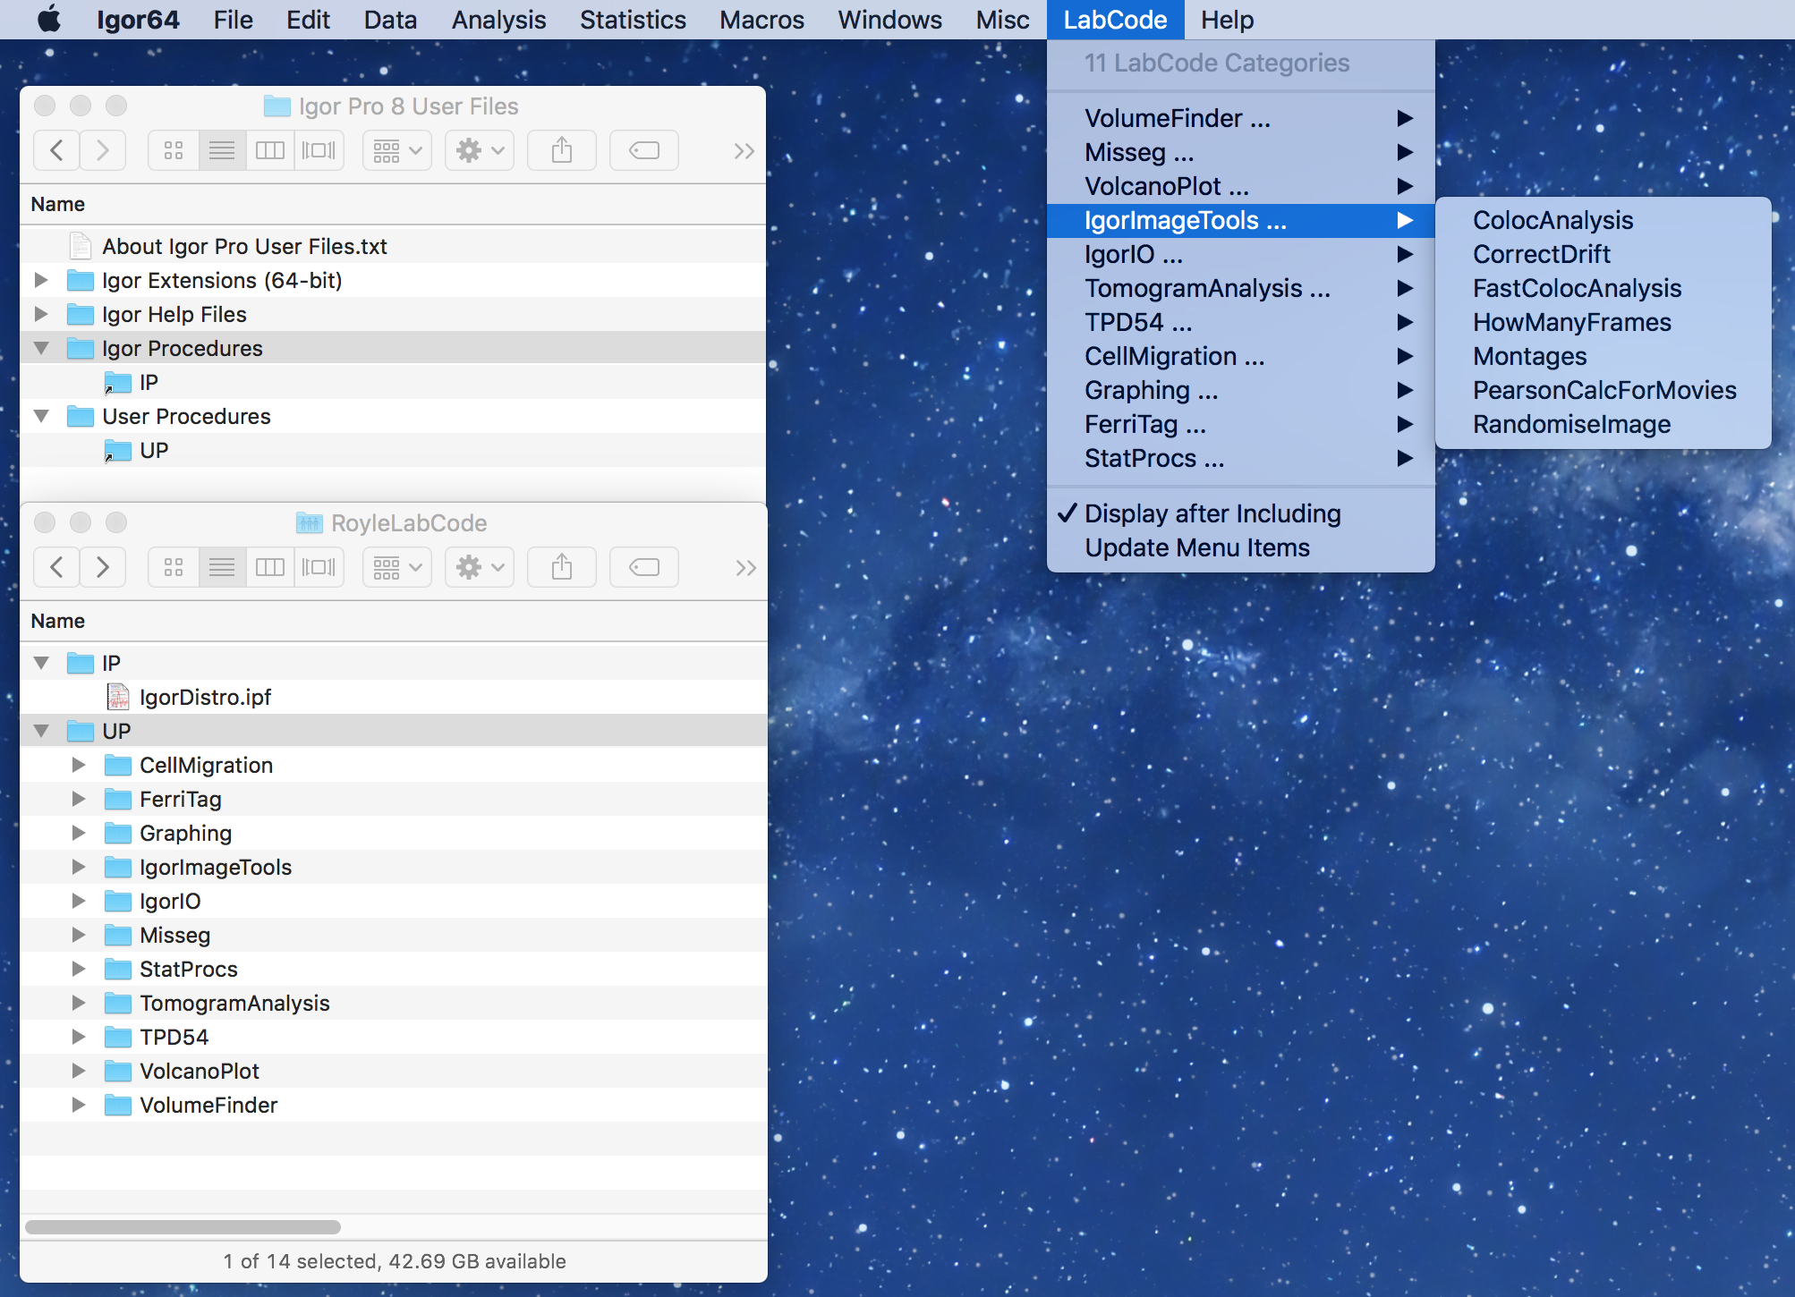Click horizontal scrollbar in RoyleLabCode window
The image size is (1795, 1297).
tap(183, 1226)
